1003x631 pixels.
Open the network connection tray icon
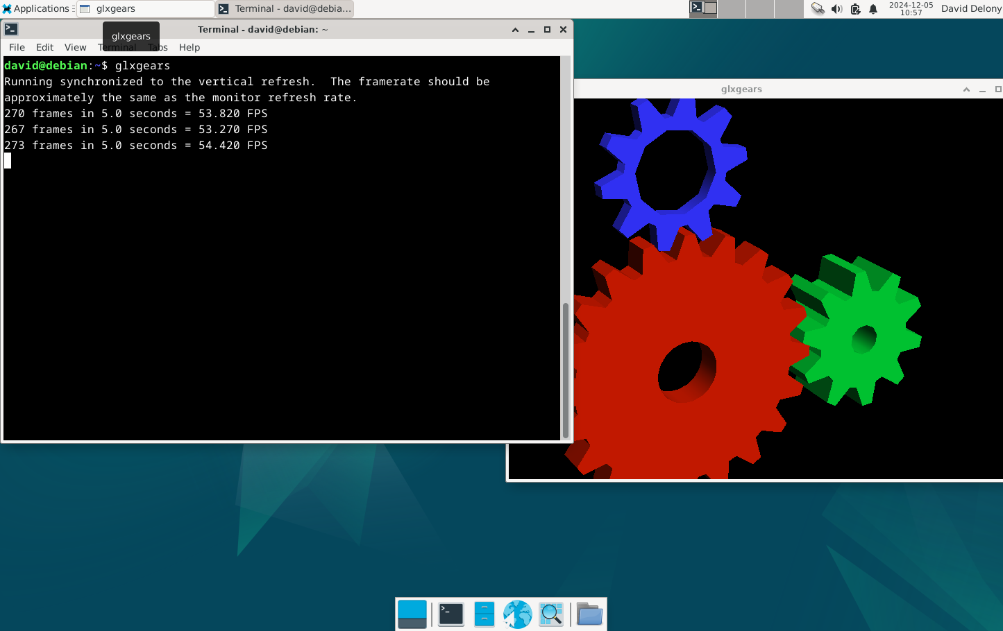818,9
